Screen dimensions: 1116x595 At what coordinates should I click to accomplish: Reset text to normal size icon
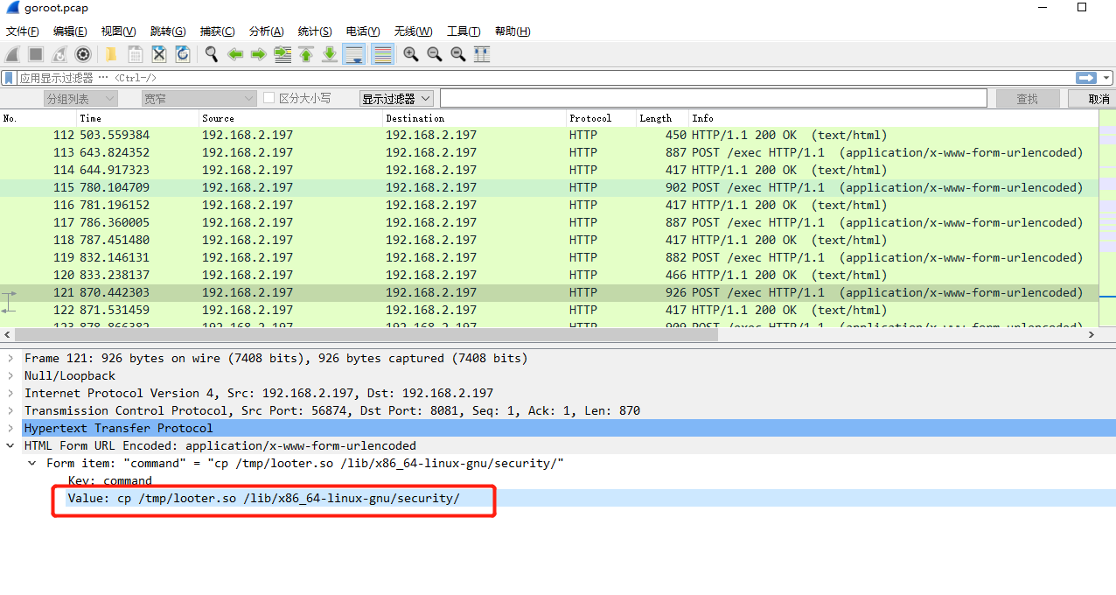(458, 54)
